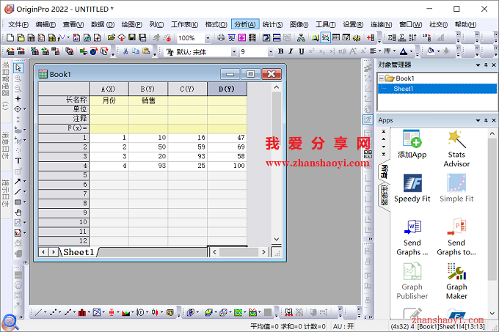The height and width of the screenshot is (332, 499).
Task: Click the Scatter plot icon in the bottom toolbar
Action: [53, 313]
